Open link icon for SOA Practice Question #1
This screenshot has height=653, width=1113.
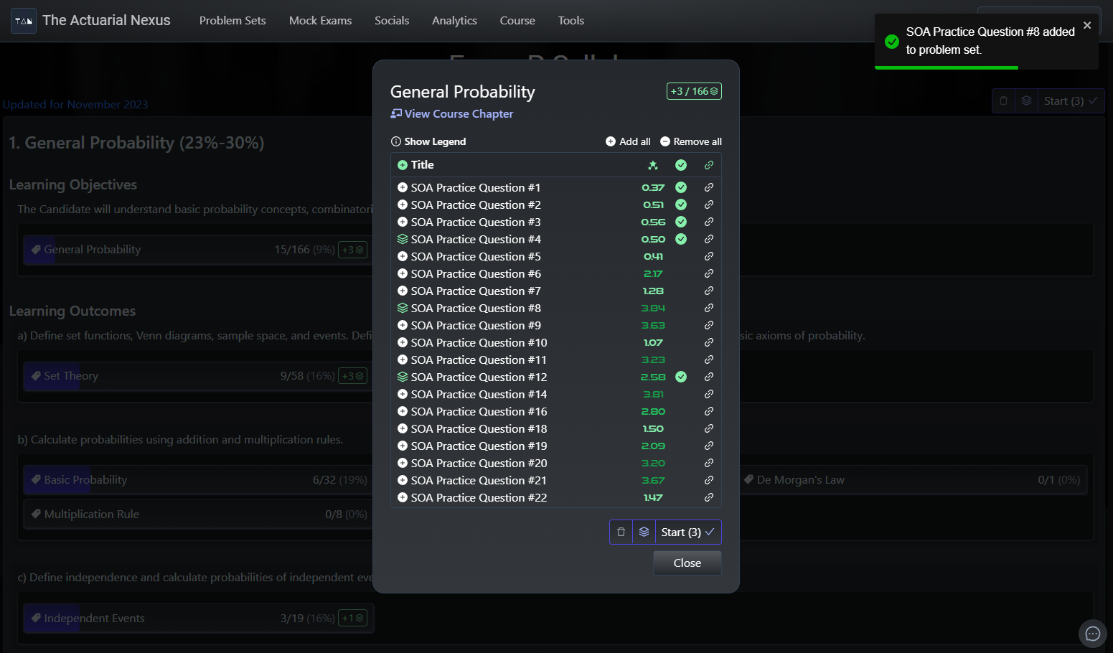(709, 187)
